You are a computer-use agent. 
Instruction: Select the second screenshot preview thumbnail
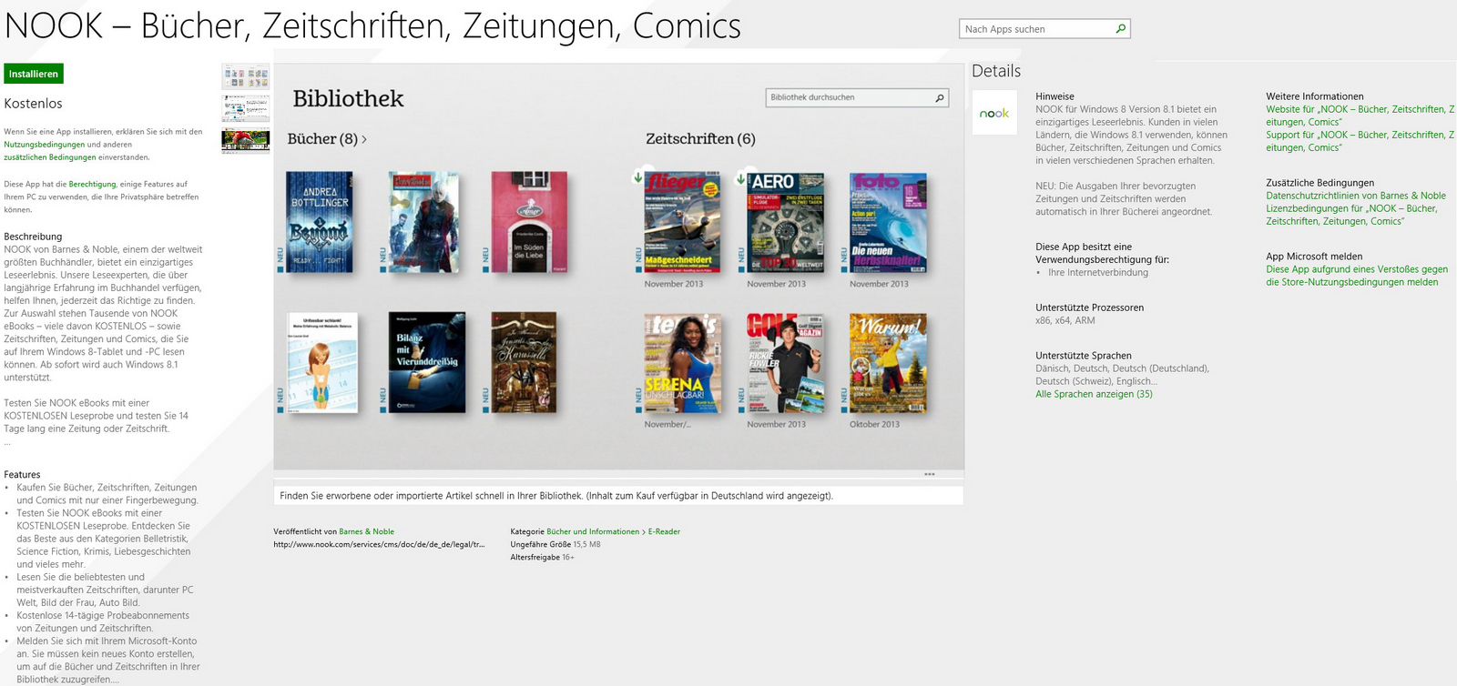point(245,108)
